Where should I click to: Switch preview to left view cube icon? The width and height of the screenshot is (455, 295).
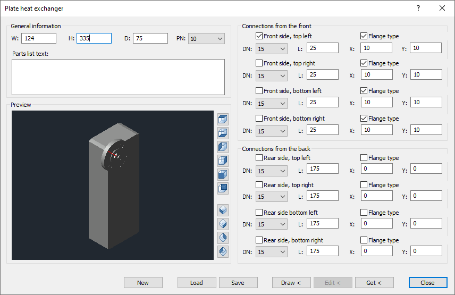[x=223, y=147]
